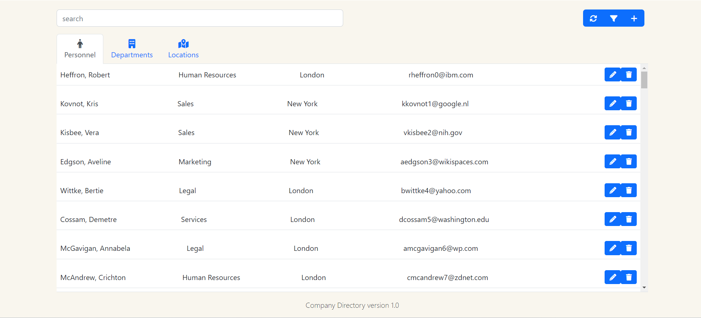
Task: Click scrollbar up arrow in list
Action: coord(644,68)
